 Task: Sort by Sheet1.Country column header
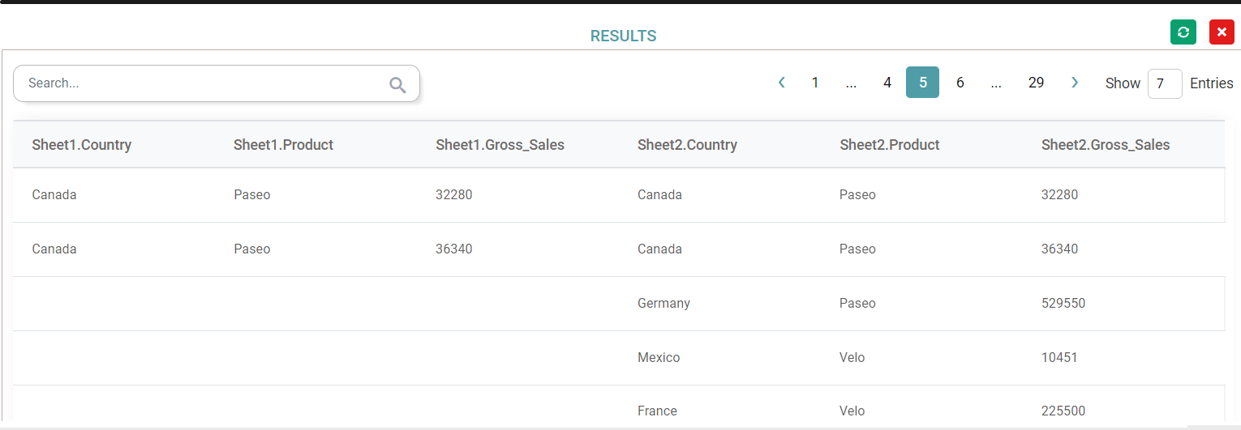82,145
